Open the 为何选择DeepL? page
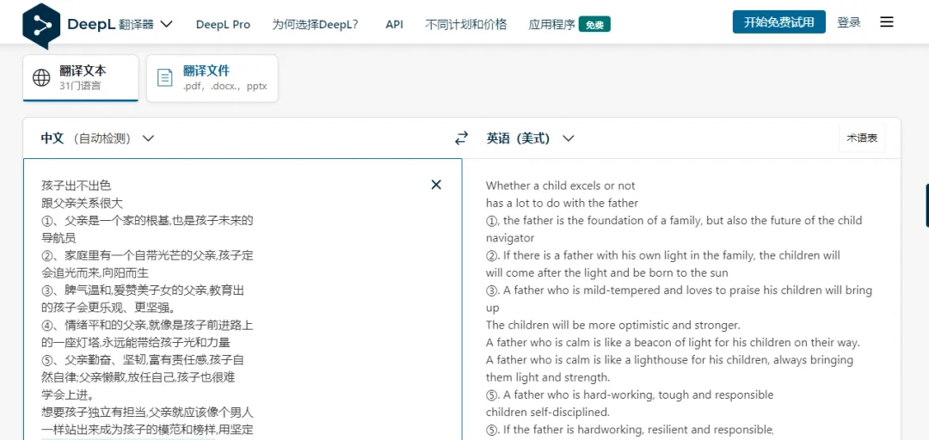This screenshot has width=929, height=440. tap(315, 24)
